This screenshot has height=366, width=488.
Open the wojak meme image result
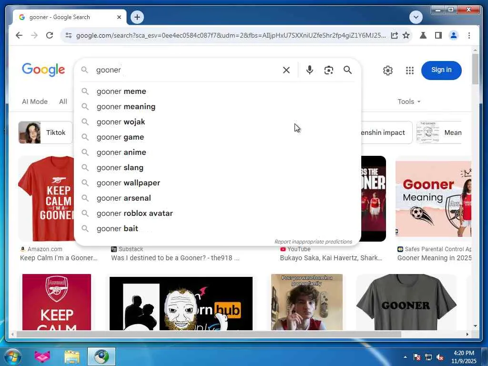point(181,304)
